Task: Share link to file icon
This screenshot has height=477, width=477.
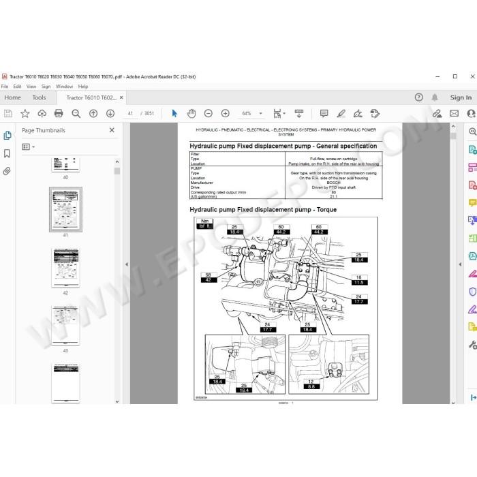Action: 437,114
